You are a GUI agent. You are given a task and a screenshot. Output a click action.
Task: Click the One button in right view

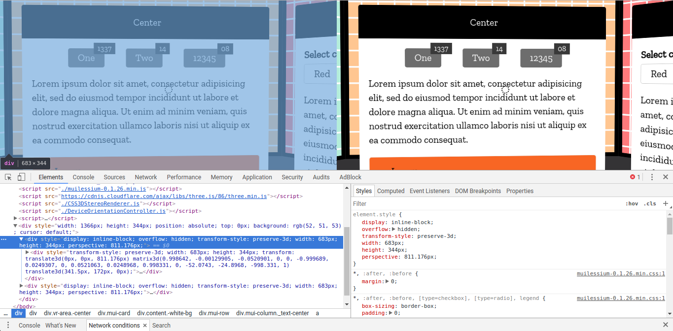pyautogui.click(x=423, y=58)
